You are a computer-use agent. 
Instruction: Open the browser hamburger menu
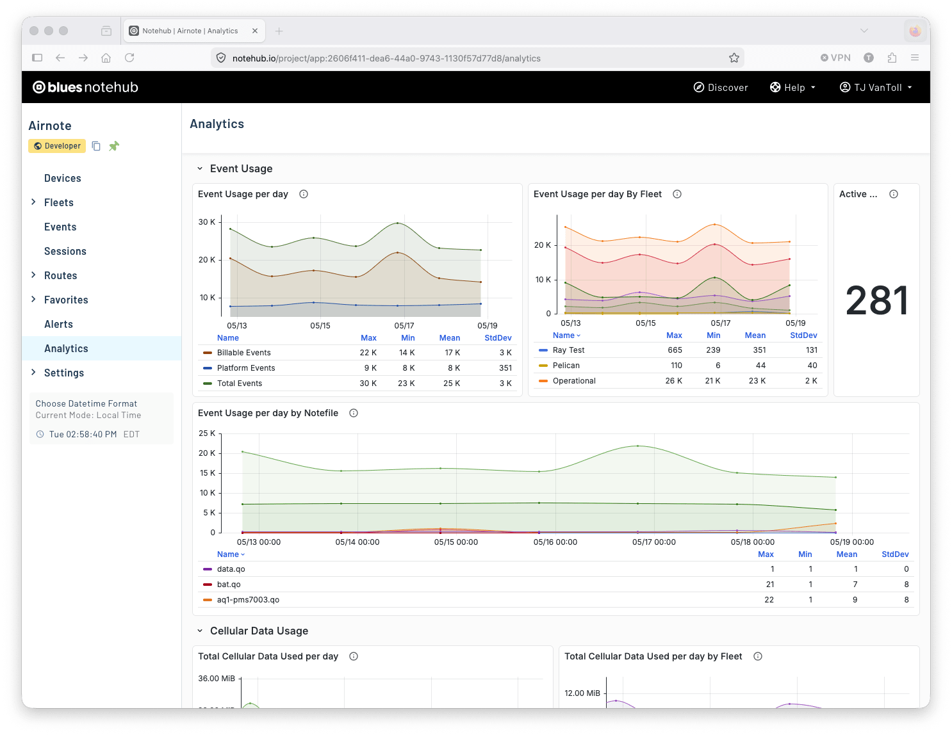point(915,58)
